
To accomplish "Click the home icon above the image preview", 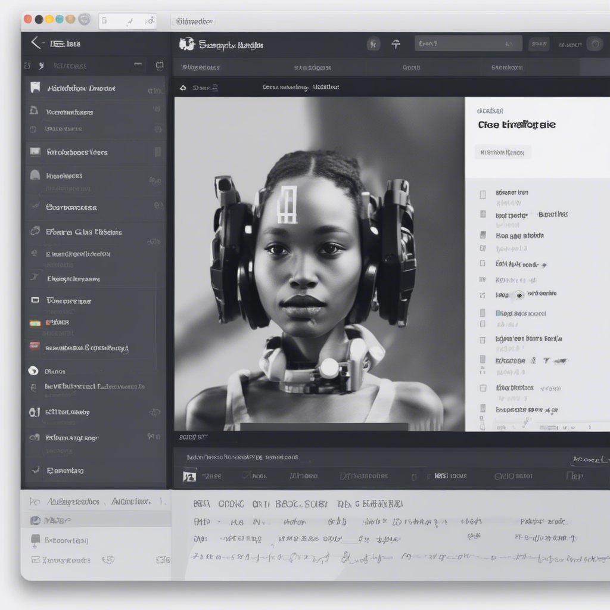I will point(184,86).
